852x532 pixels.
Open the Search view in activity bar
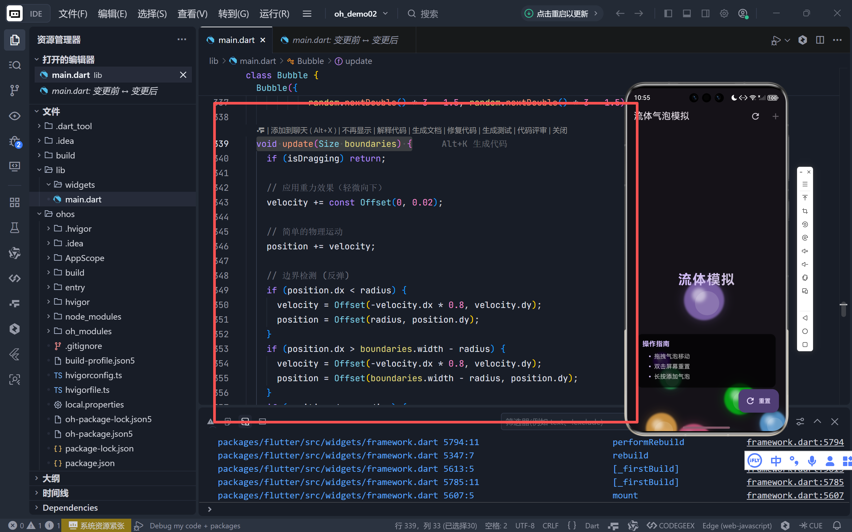[x=14, y=65]
